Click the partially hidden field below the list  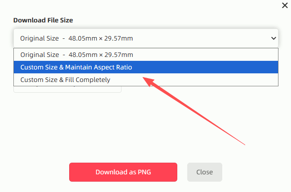(x=67, y=89)
